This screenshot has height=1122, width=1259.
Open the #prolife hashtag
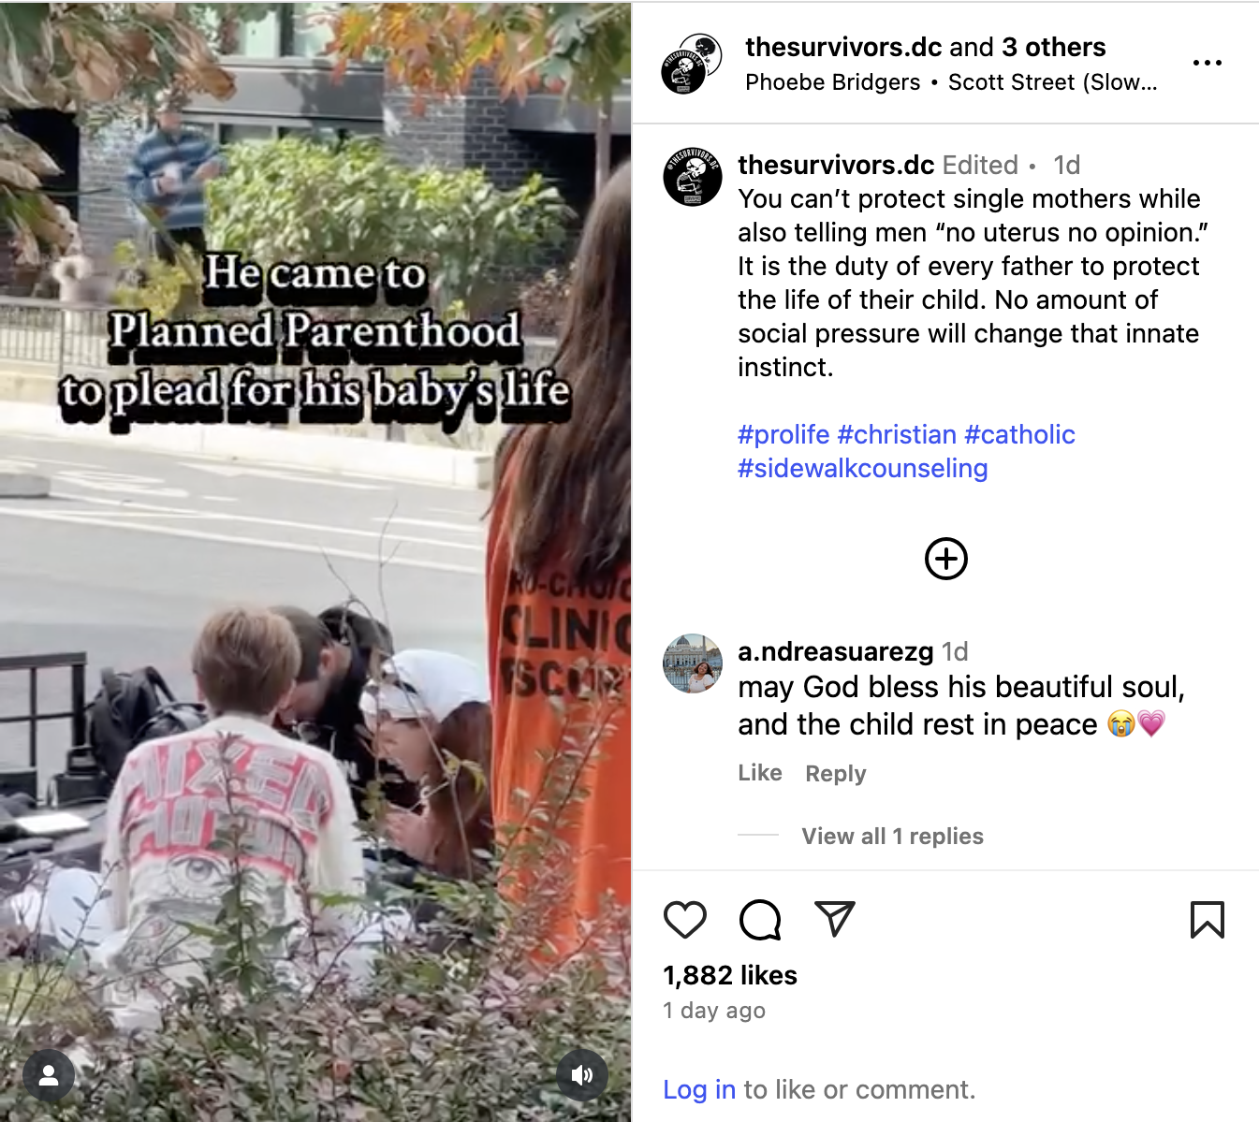click(783, 434)
